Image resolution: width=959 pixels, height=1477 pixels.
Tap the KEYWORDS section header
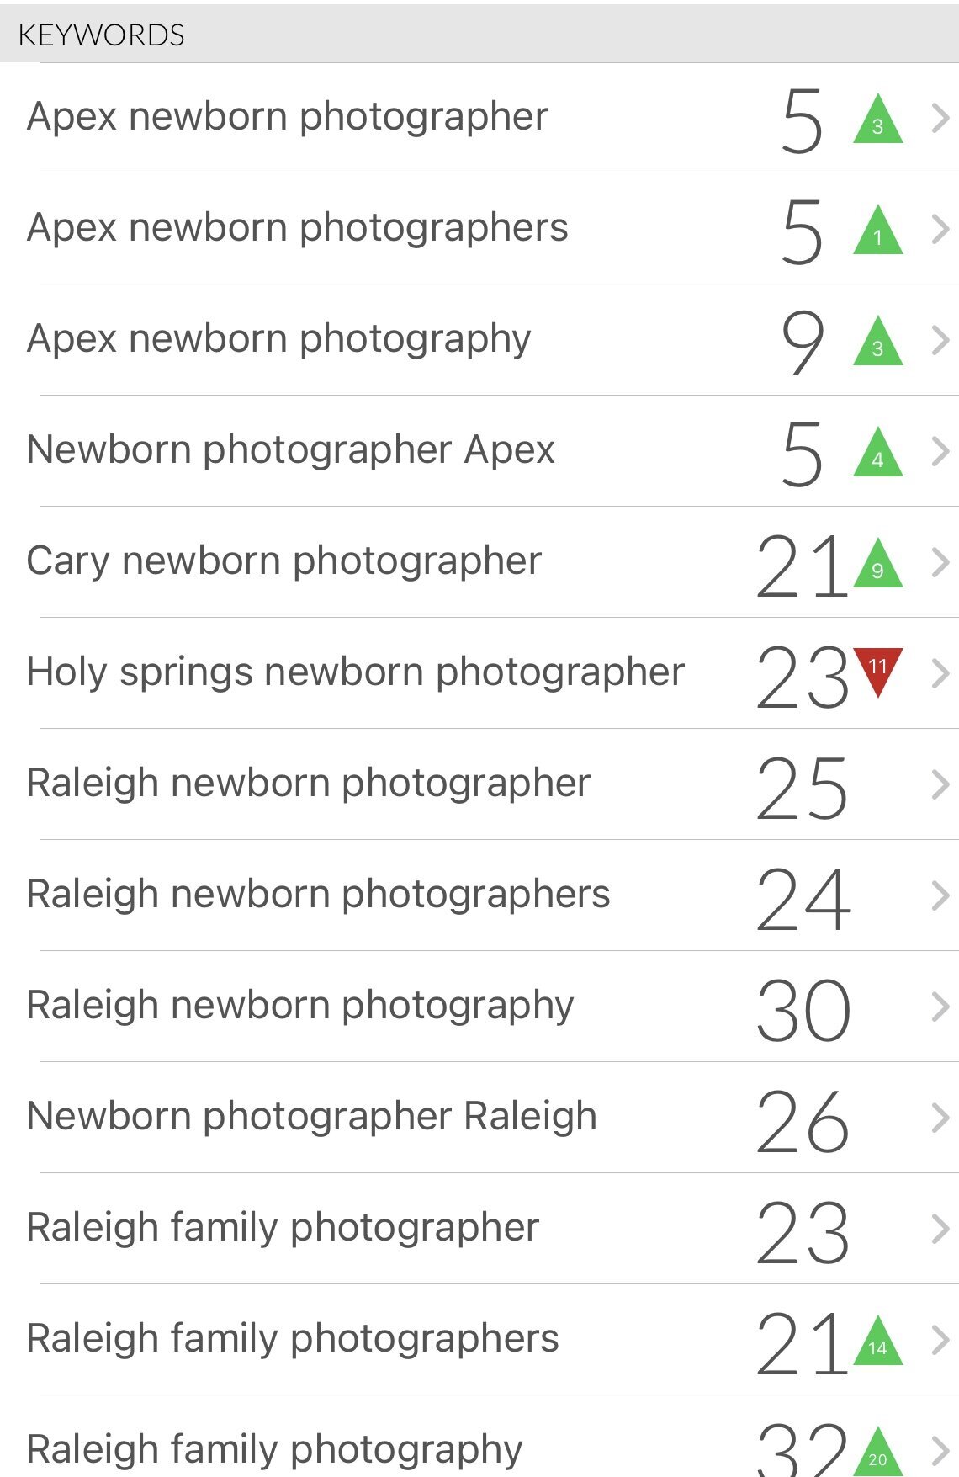click(x=101, y=35)
